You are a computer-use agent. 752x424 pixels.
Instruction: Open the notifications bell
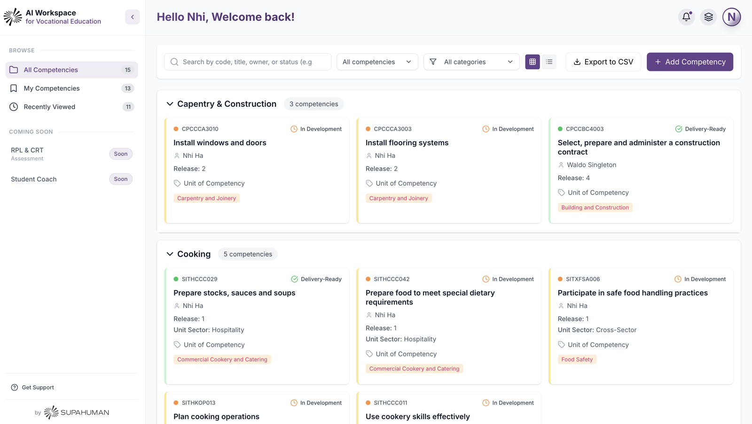pos(686,17)
